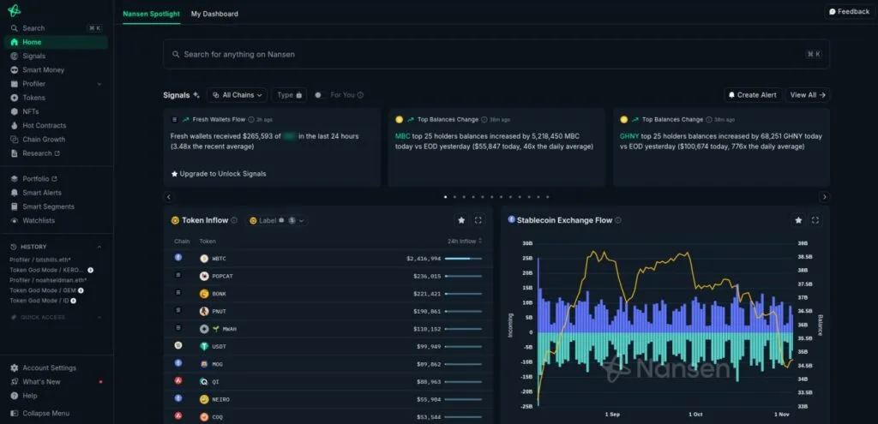Open Watchlists
The width and height of the screenshot is (878, 424).
[38, 220]
